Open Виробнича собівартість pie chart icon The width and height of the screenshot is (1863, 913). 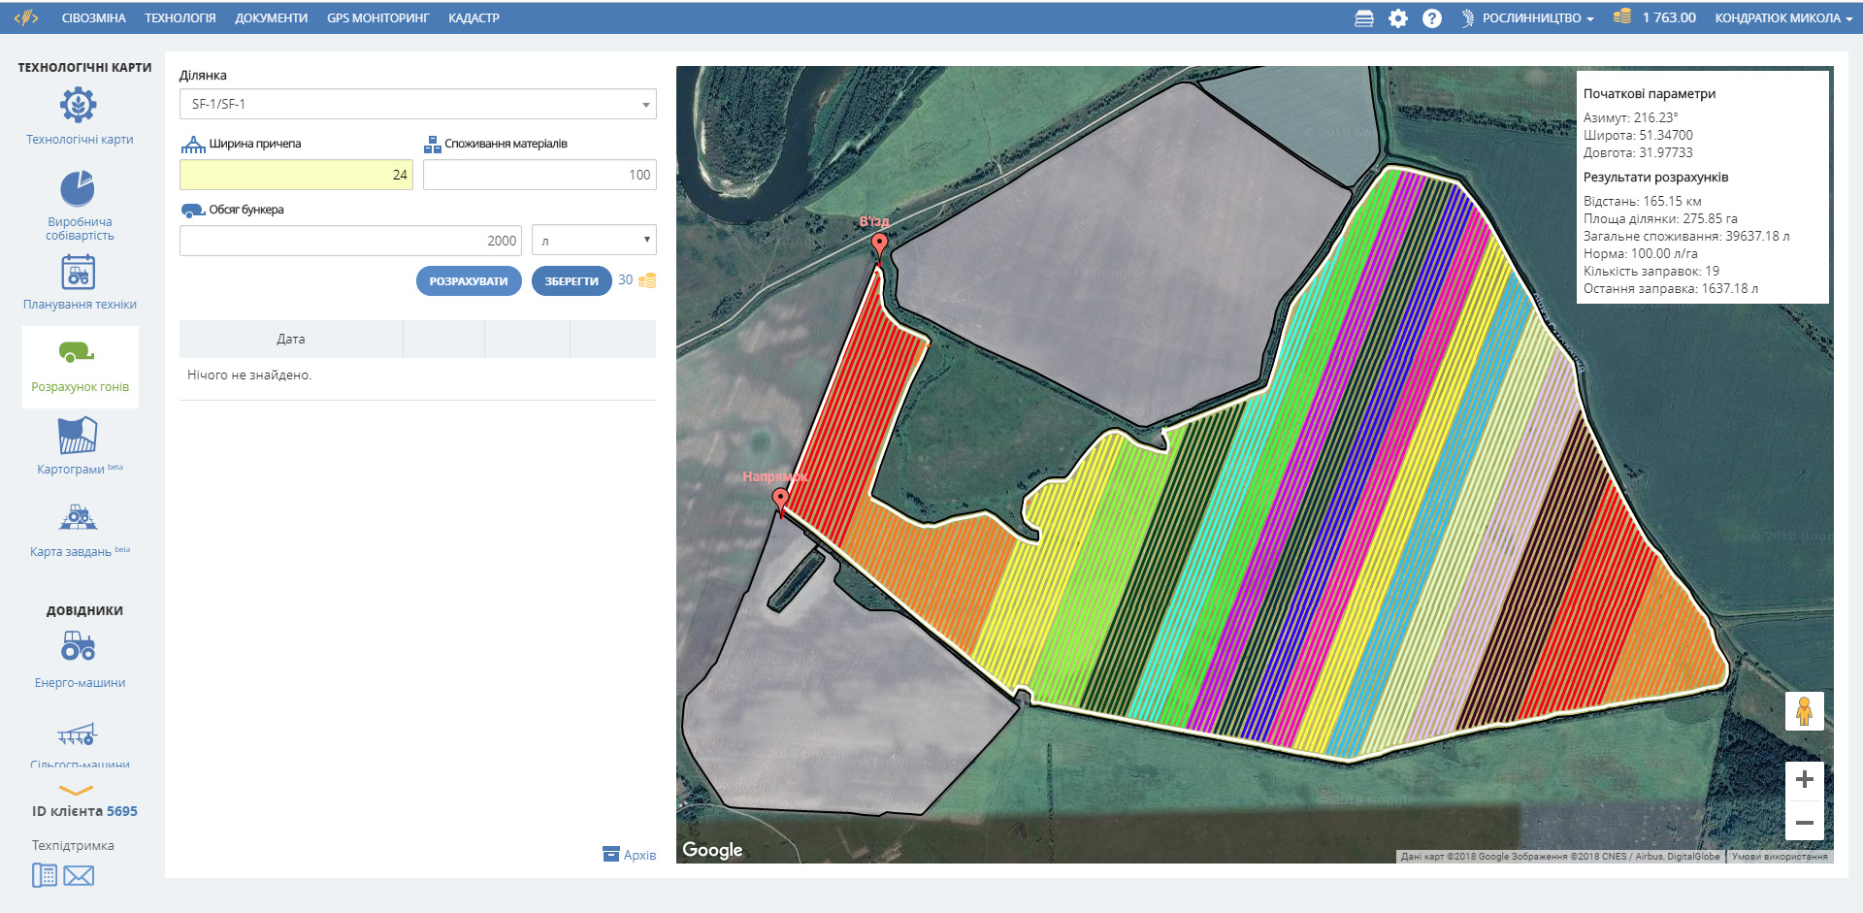click(x=78, y=188)
